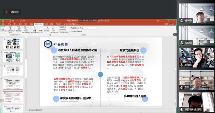Viewport: 215px width, 113px height.
Task: Click blue hexagon at slide center
Action: pyautogui.click(x=100, y=74)
